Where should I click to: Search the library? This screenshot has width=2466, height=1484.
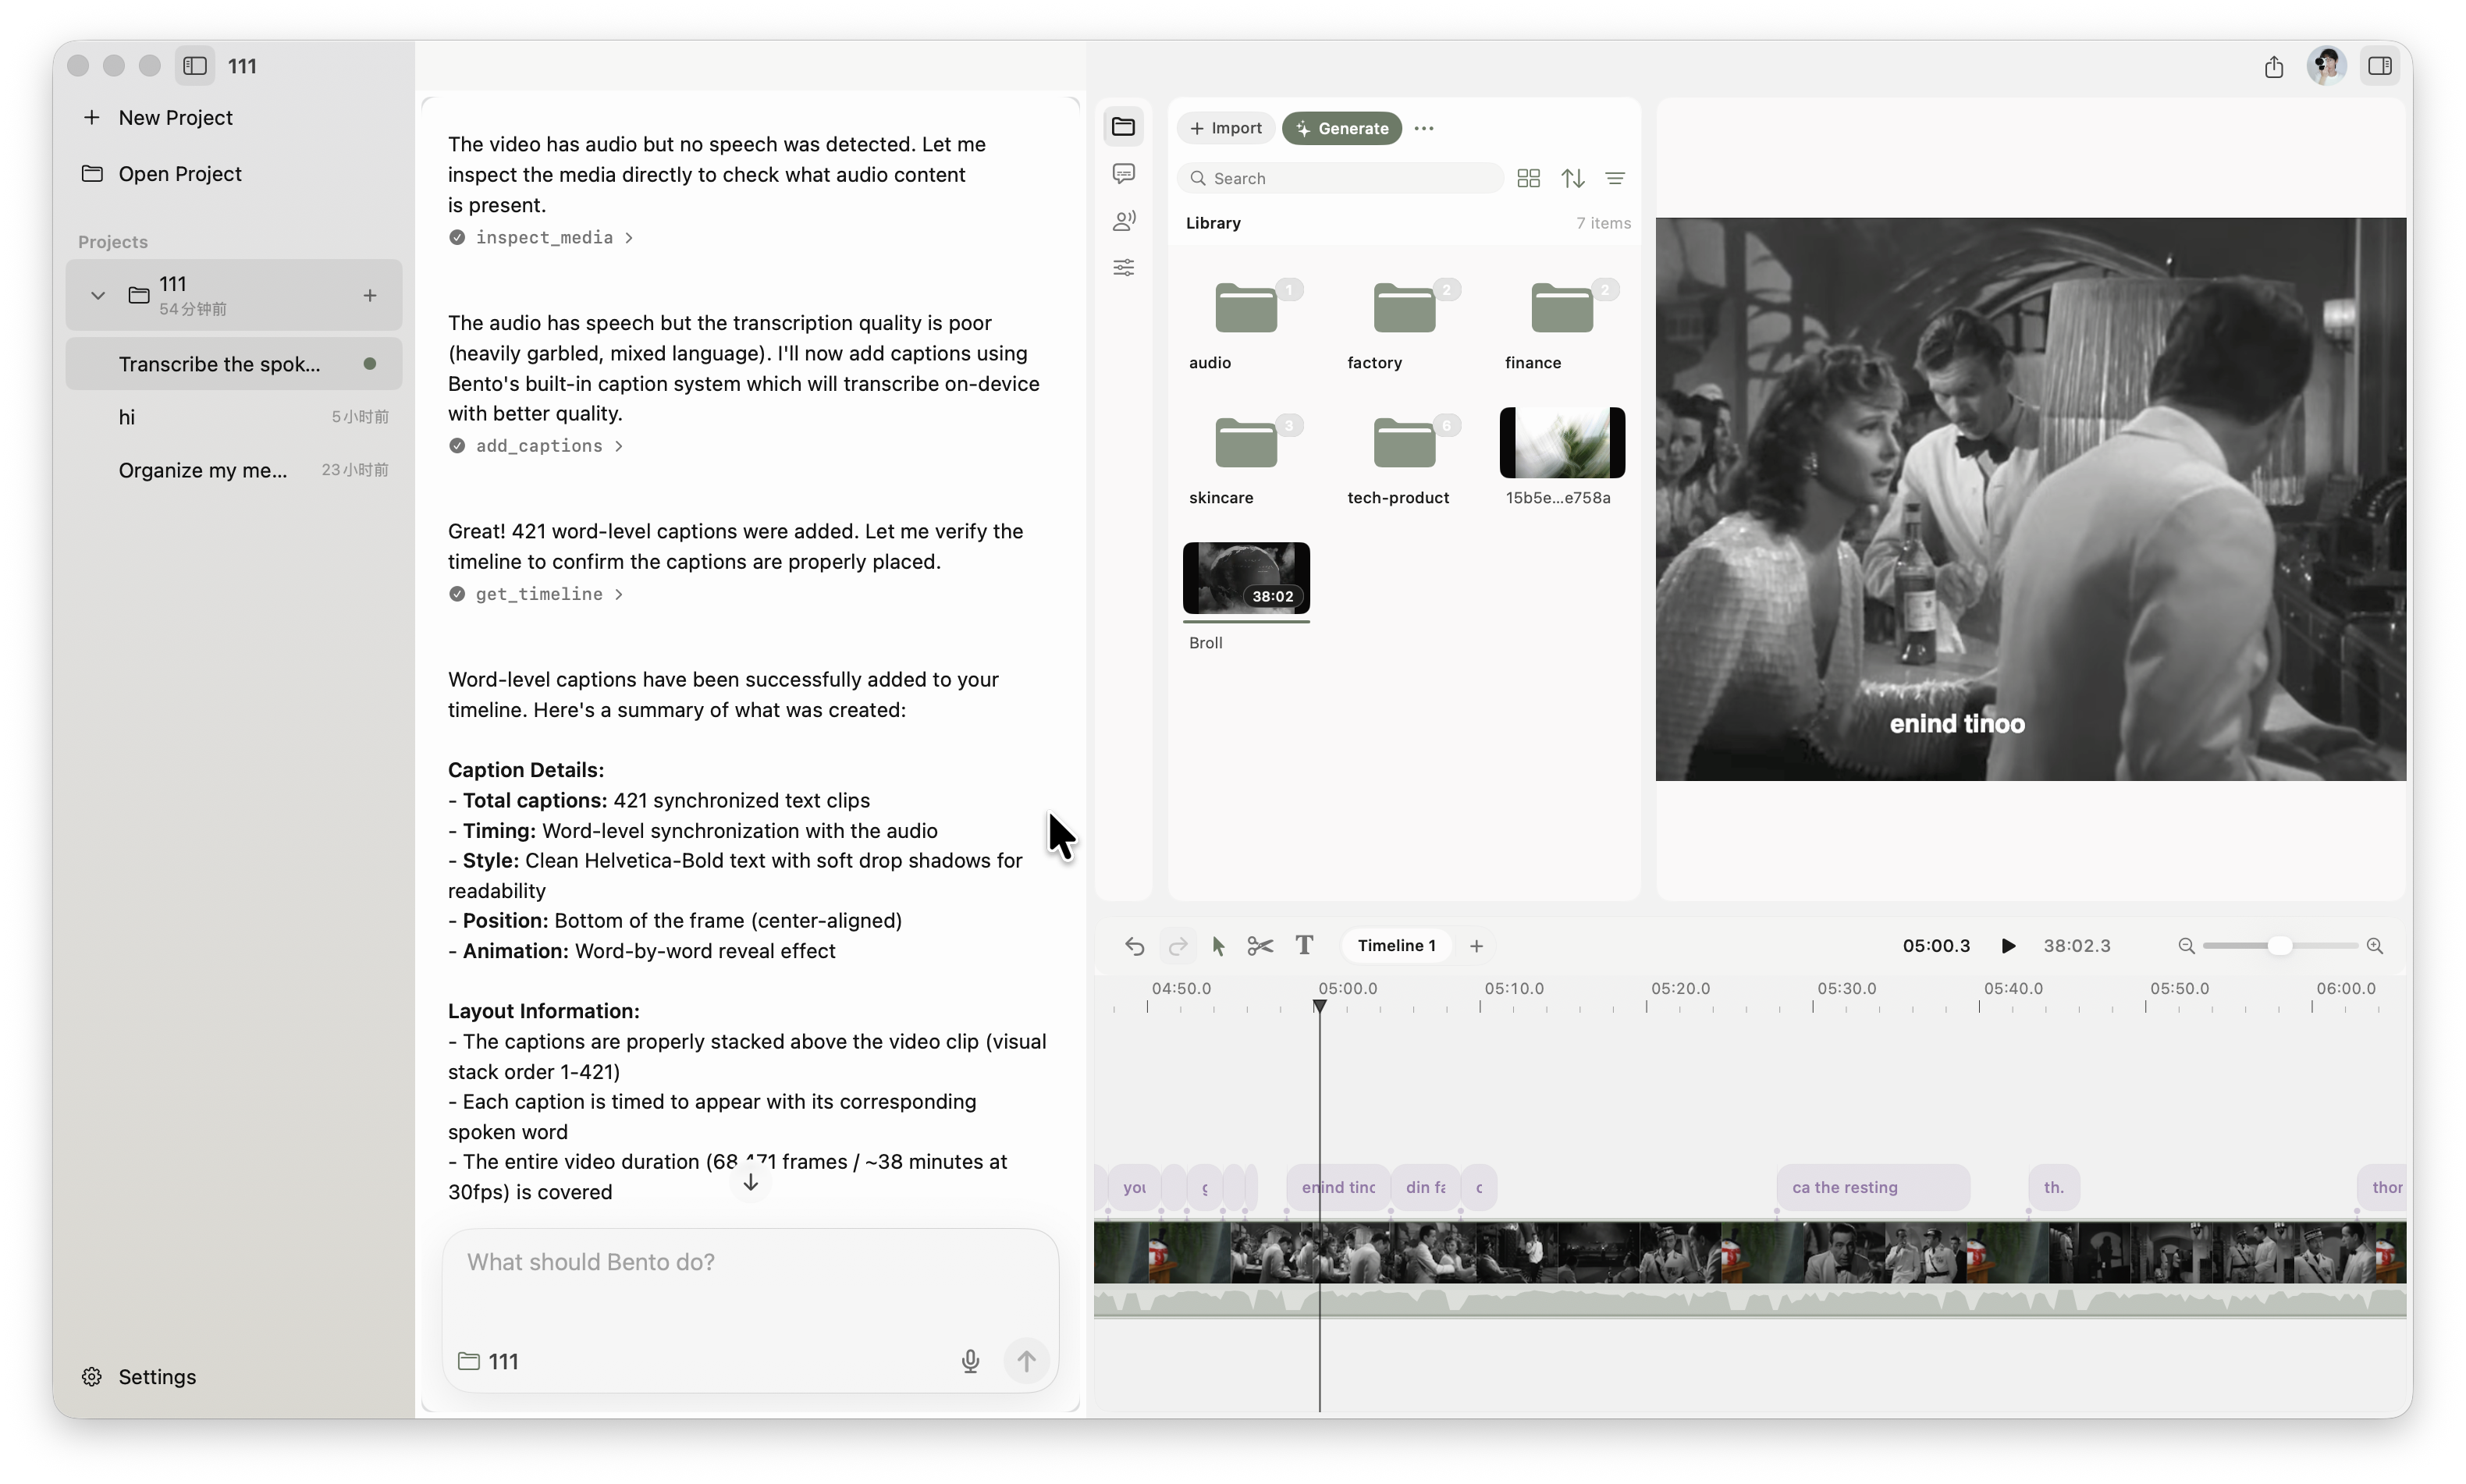coord(1340,178)
